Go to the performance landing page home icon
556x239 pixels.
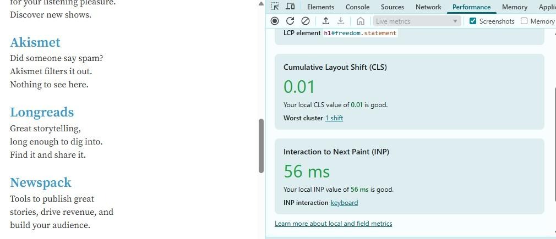pos(360,21)
